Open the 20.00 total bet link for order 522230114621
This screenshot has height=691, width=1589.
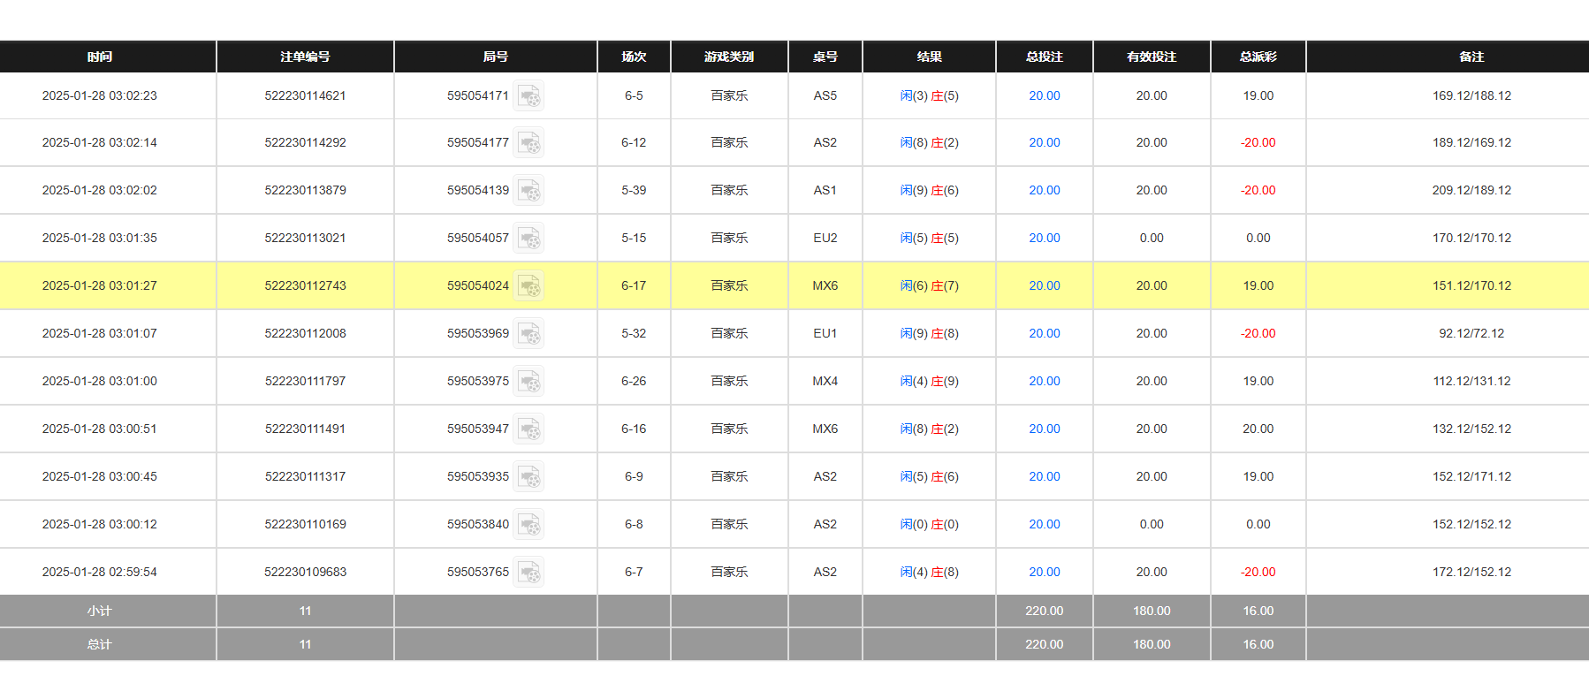tap(1044, 95)
